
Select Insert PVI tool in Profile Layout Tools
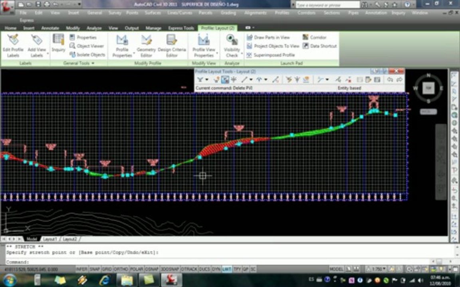(216, 79)
